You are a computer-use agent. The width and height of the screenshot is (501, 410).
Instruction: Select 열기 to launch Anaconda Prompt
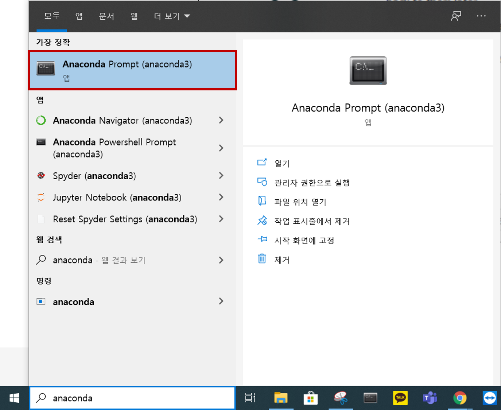pyautogui.click(x=282, y=163)
